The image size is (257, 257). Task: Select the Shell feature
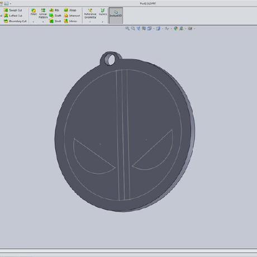[x=55, y=21]
